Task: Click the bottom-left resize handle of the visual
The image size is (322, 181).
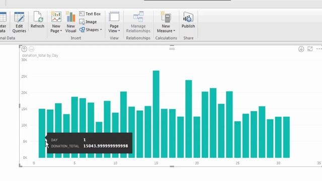Action: (x=21, y=165)
